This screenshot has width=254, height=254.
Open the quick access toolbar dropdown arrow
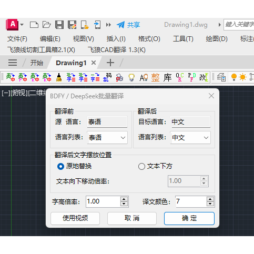click(x=22, y=25)
